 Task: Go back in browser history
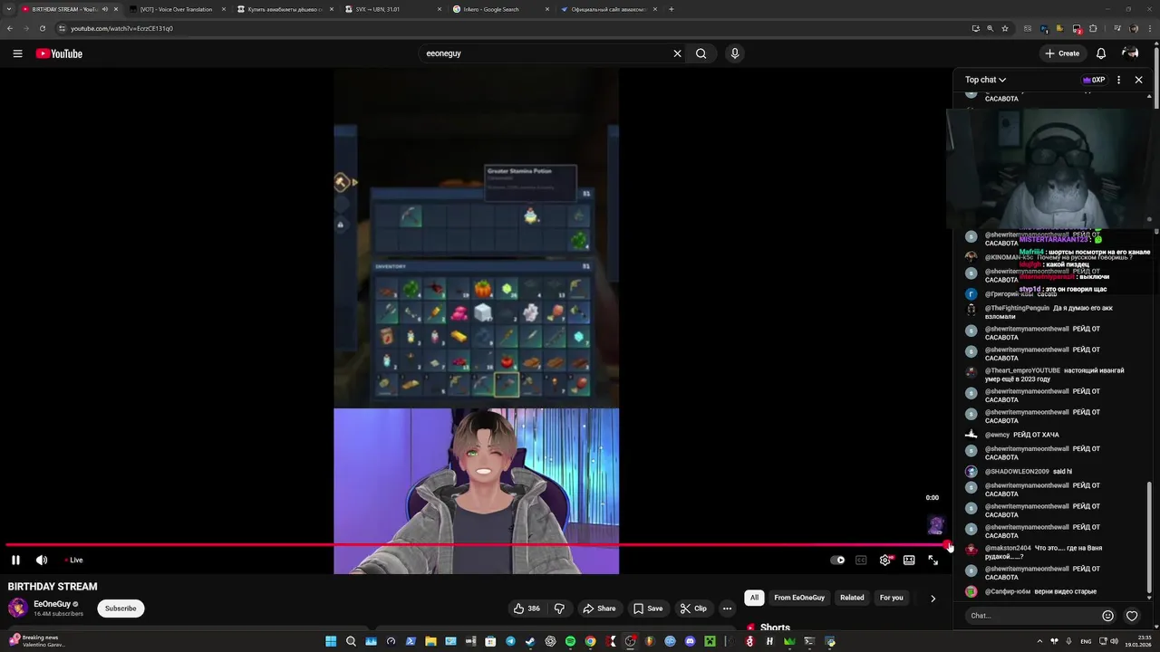pyautogui.click(x=10, y=28)
